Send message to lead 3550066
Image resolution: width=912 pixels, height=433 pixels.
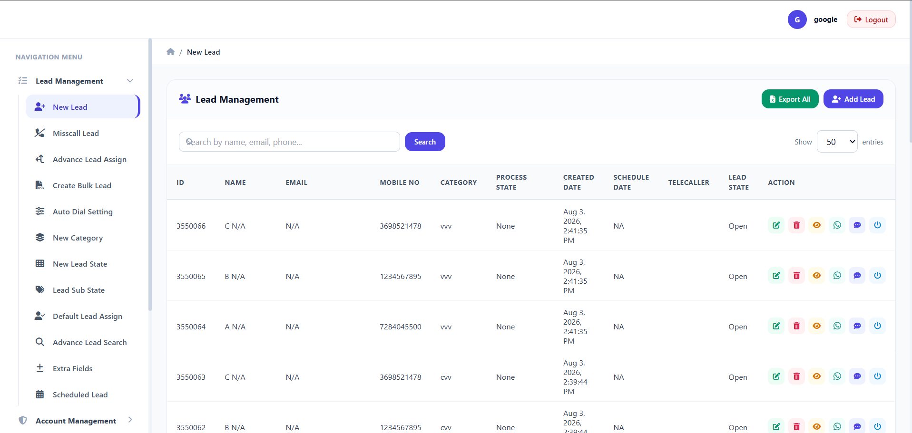[x=857, y=225]
